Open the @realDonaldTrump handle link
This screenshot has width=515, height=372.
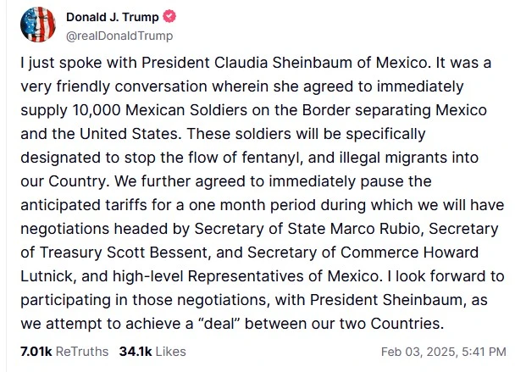point(119,36)
